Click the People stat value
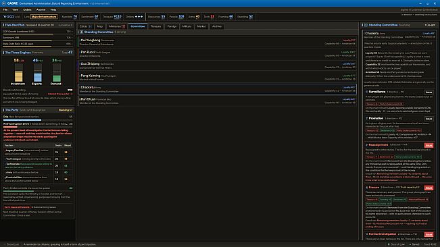 tap(181, 16)
